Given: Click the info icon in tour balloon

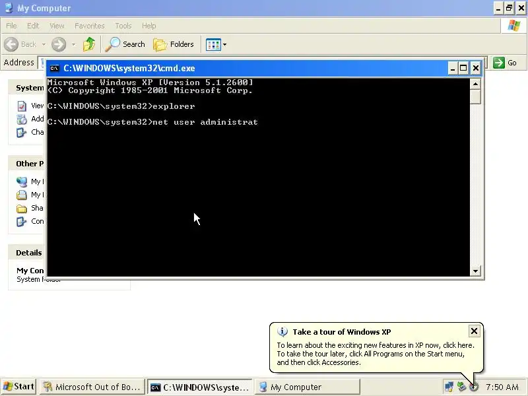Looking at the screenshot, I should click(x=282, y=332).
